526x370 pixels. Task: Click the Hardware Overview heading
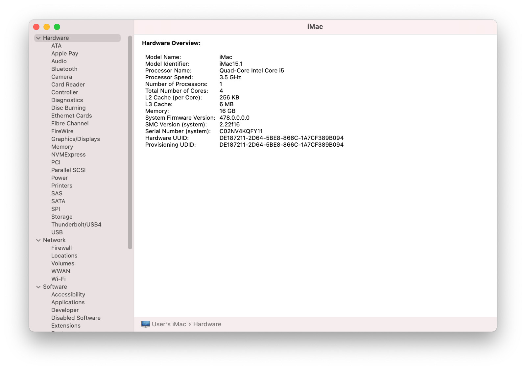click(171, 43)
